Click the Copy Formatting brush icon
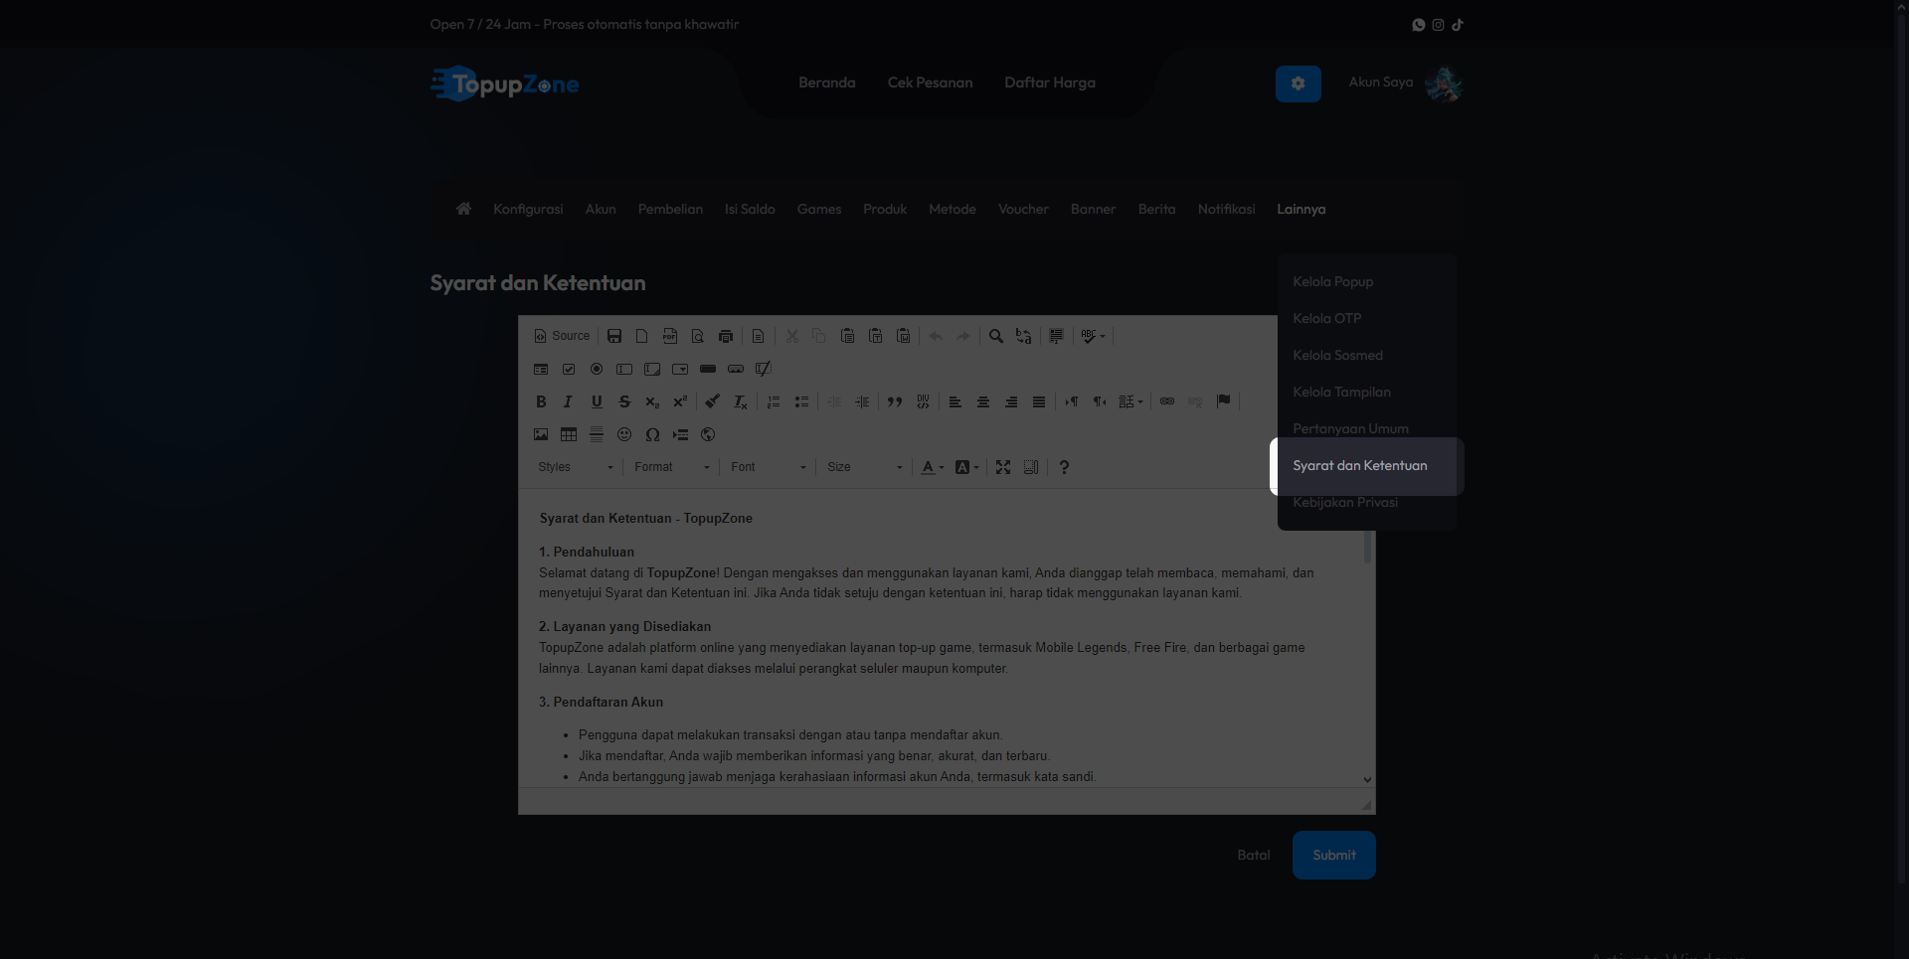This screenshot has height=959, width=1909. 713,401
